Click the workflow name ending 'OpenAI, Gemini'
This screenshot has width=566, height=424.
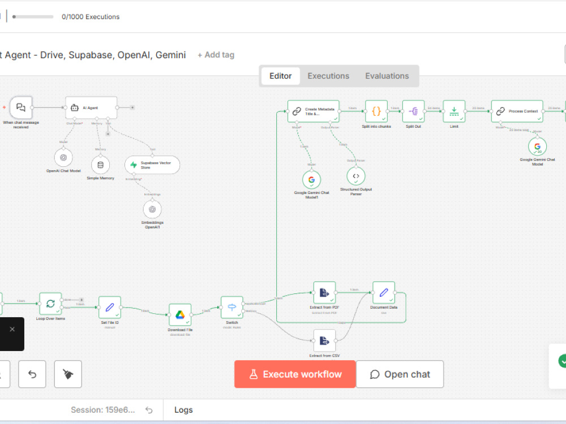pyautogui.click(x=93, y=55)
